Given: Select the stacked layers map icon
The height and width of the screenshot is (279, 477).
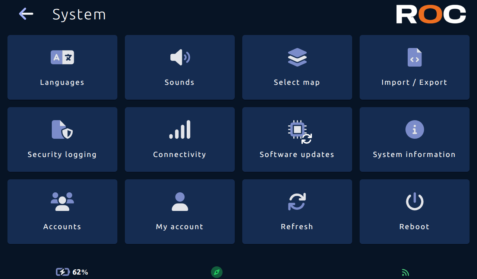Looking at the screenshot, I should pyautogui.click(x=297, y=58).
